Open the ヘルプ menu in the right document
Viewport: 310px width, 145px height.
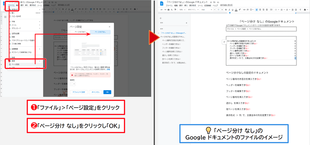[x=215, y=5]
